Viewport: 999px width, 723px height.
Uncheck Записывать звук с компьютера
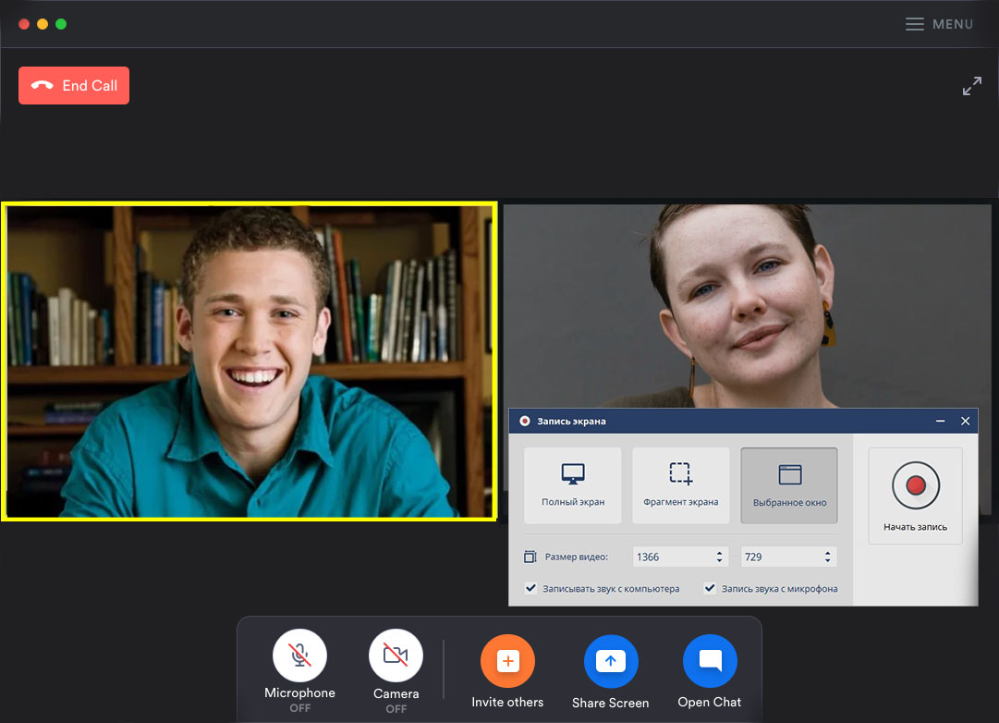(530, 588)
